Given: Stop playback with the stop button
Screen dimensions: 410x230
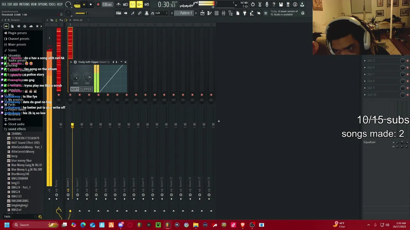Looking at the screenshot, I should [x=91, y=4].
